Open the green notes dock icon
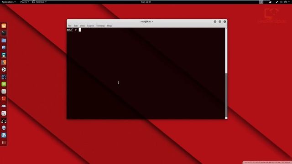The height and width of the screenshot is (164, 292). pyautogui.click(x=4, y=84)
